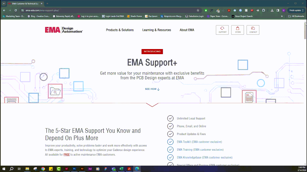Bookmark this page with the star icon
Screen dimensions: 307x172
[x=198, y=10]
